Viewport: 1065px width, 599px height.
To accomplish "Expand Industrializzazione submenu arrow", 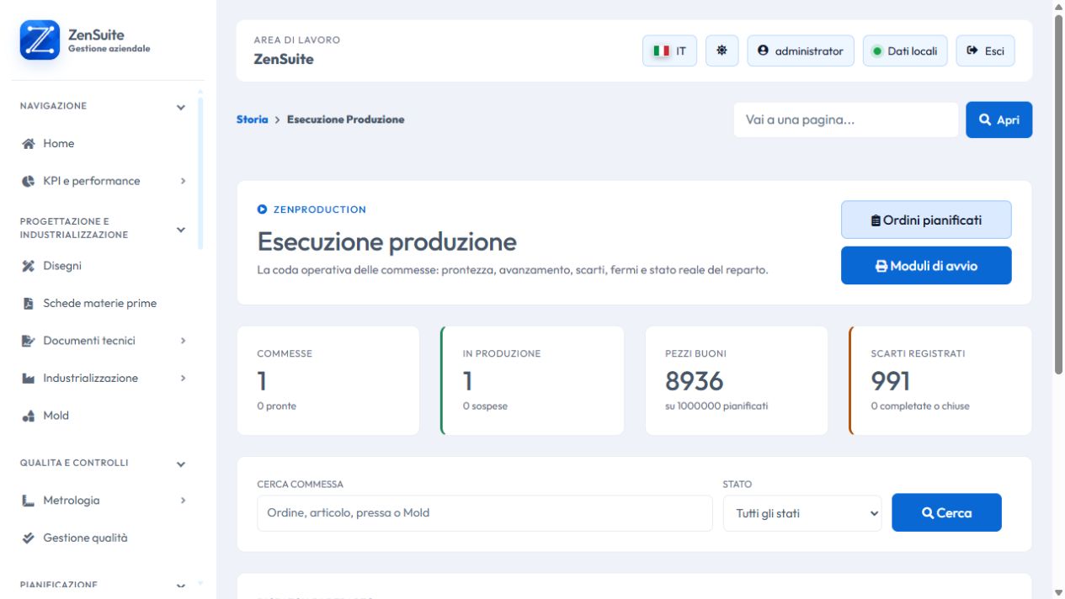I will 183,379.
